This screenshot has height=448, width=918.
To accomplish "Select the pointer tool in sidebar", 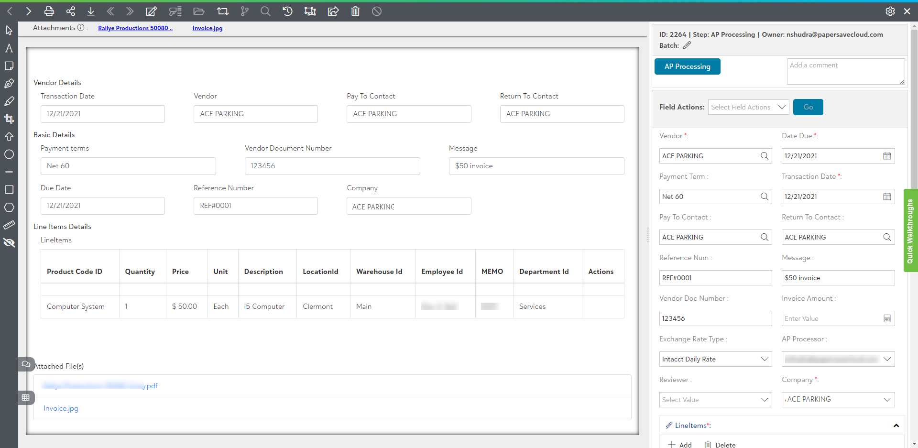I will click(9, 31).
